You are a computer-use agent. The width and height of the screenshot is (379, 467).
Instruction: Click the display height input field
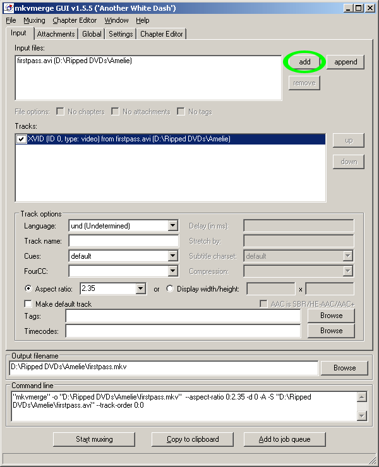click(330, 289)
